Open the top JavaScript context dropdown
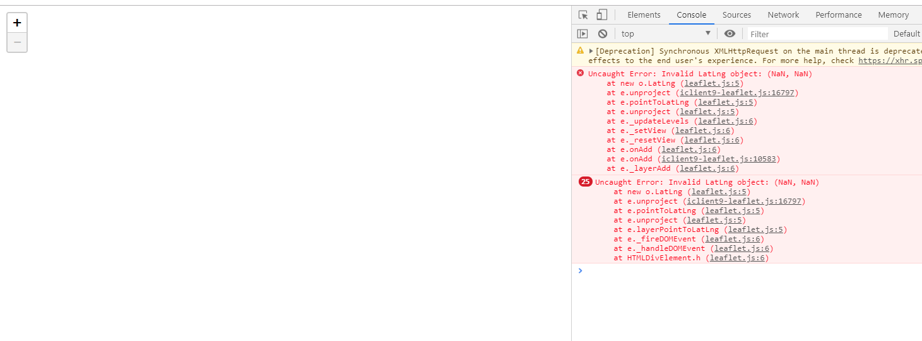The image size is (922, 341). pos(666,33)
